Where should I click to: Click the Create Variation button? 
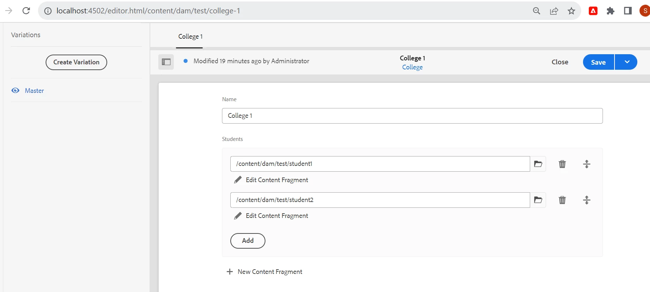76,62
